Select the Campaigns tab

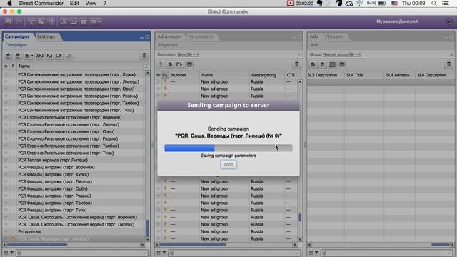tap(17, 36)
